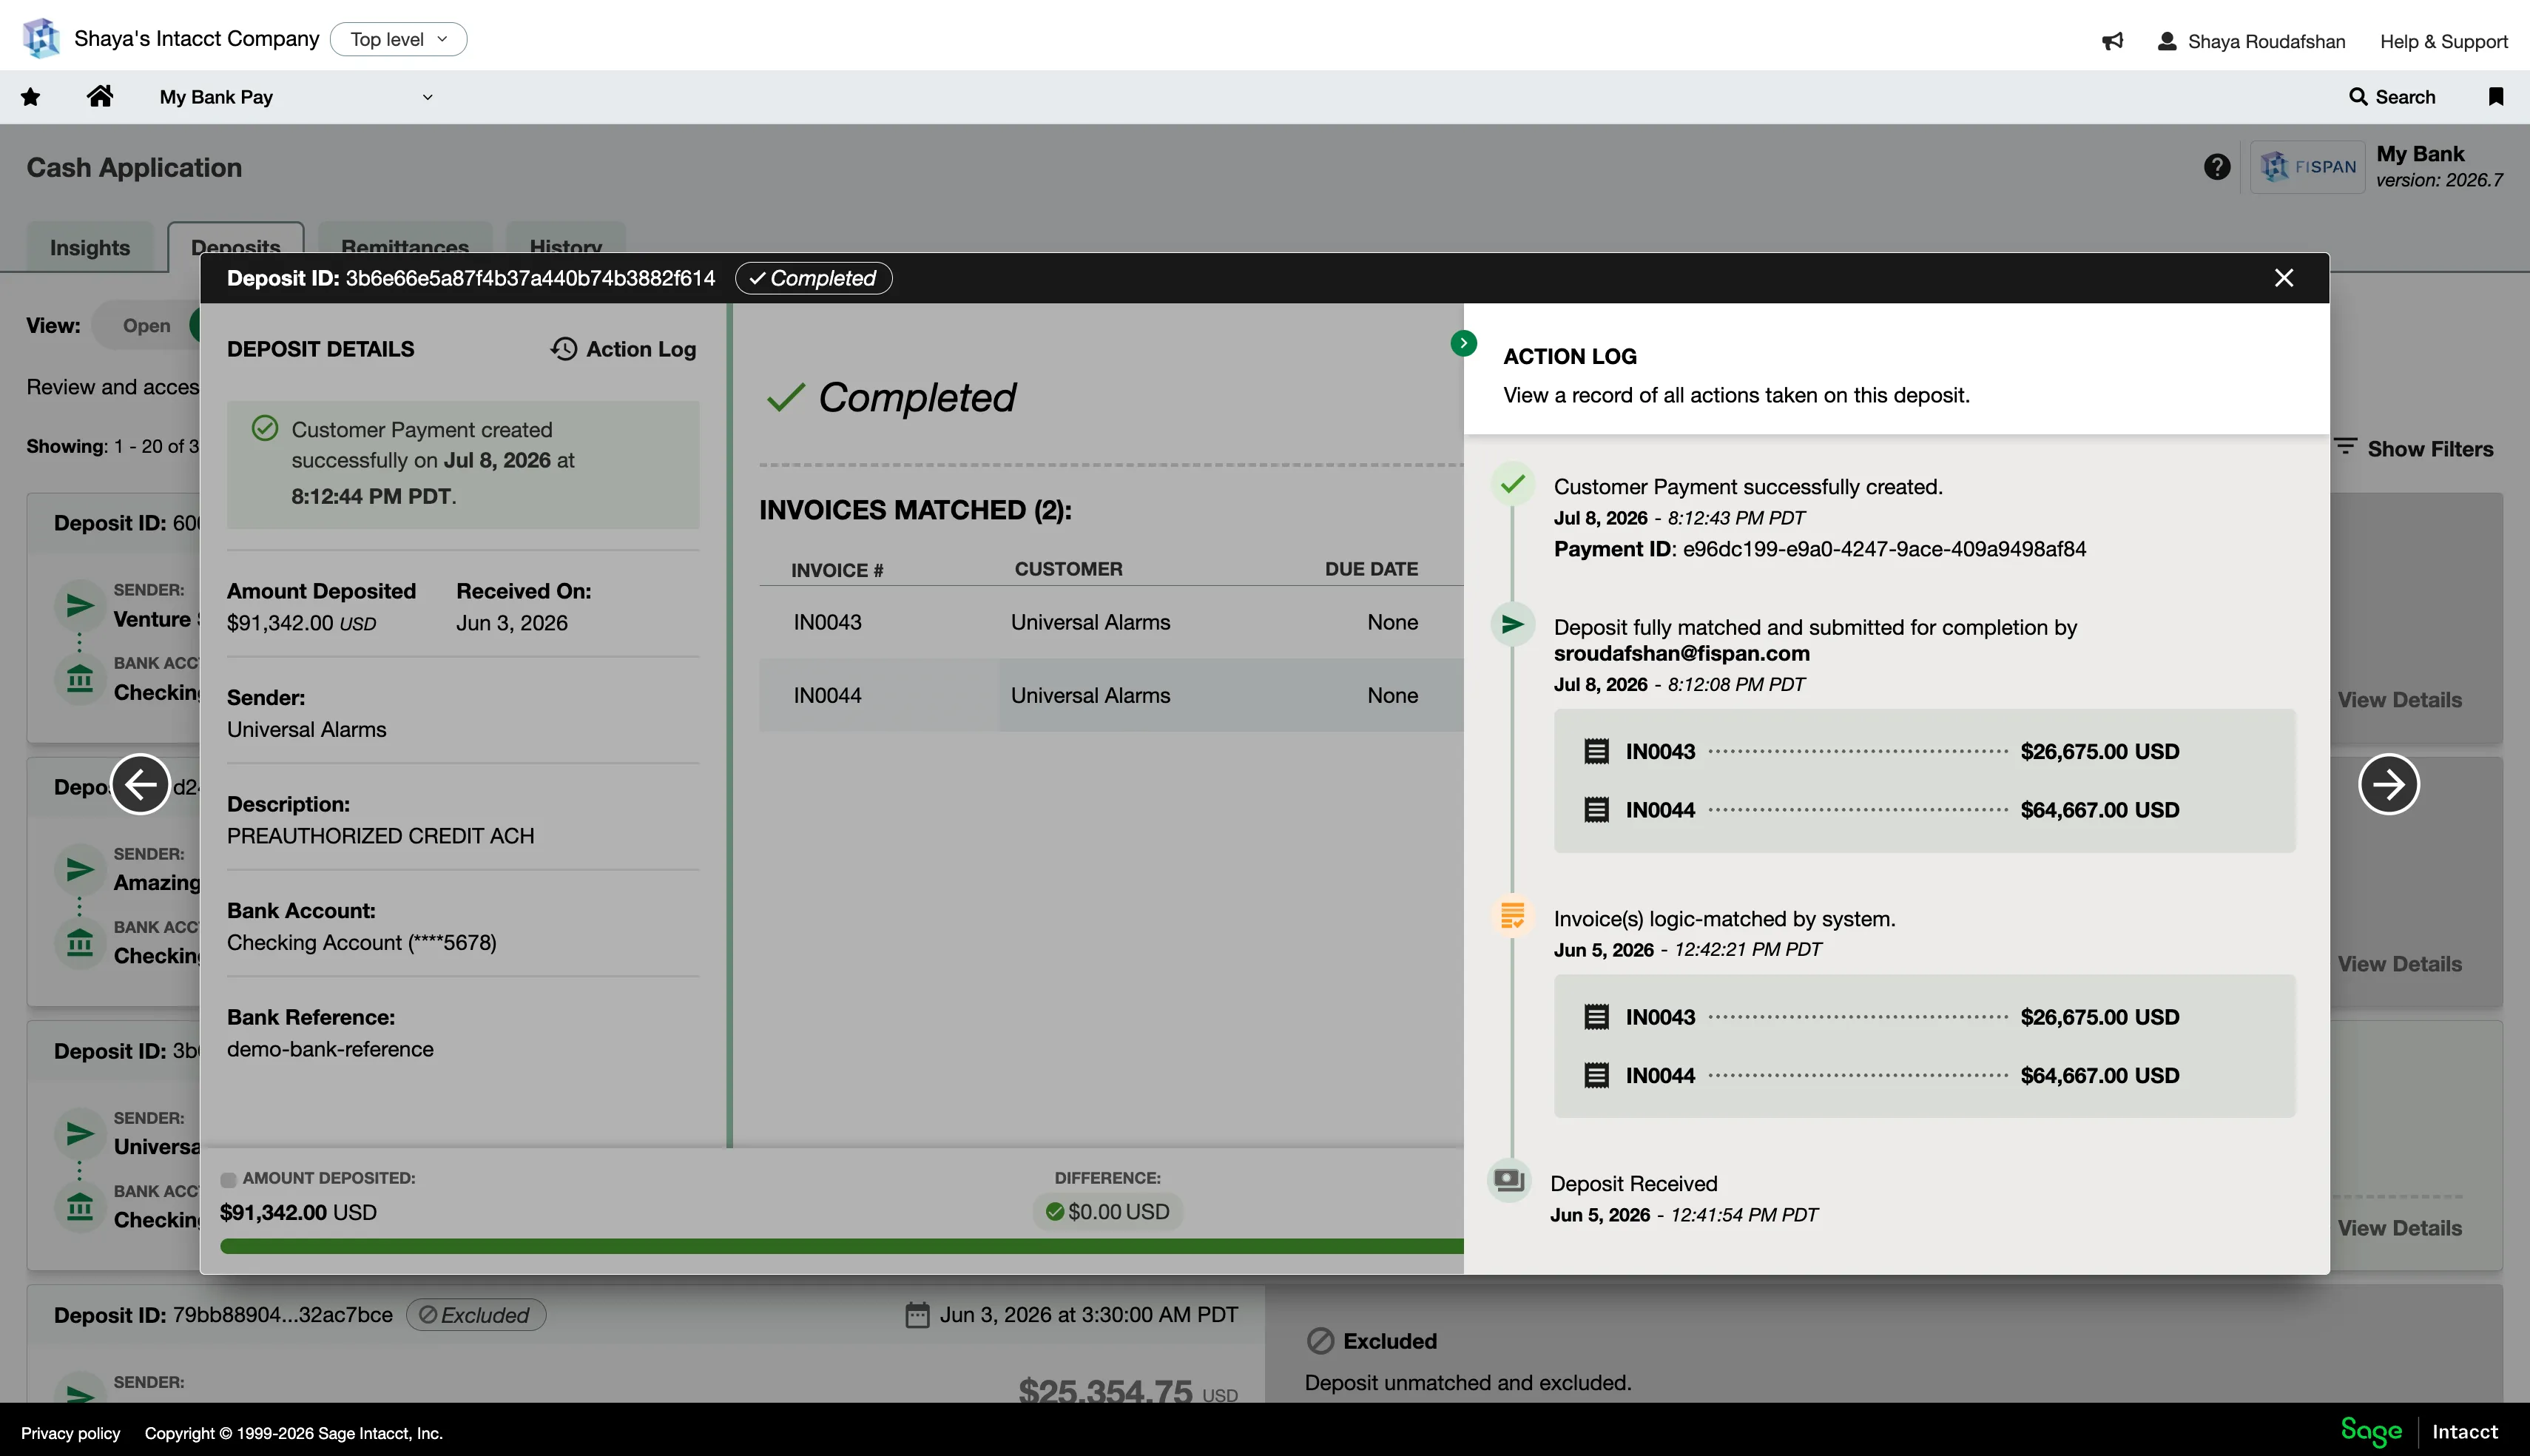2530x1456 pixels.
Task: Click the $91,342.00 USD amount deposited footer value
Action: click(298, 1212)
